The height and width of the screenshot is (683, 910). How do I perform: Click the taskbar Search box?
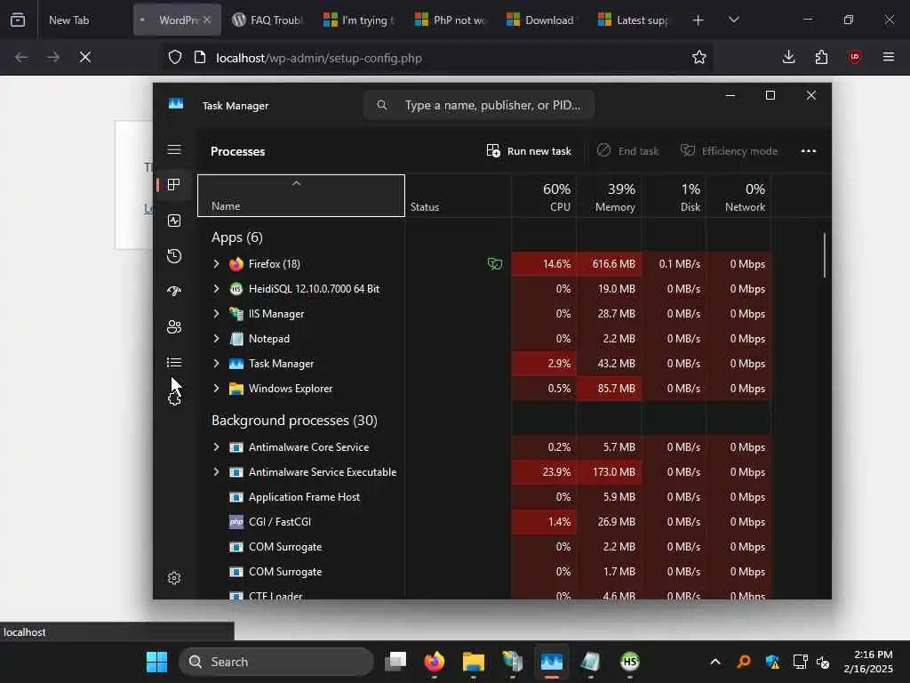click(x=276, y=662)
